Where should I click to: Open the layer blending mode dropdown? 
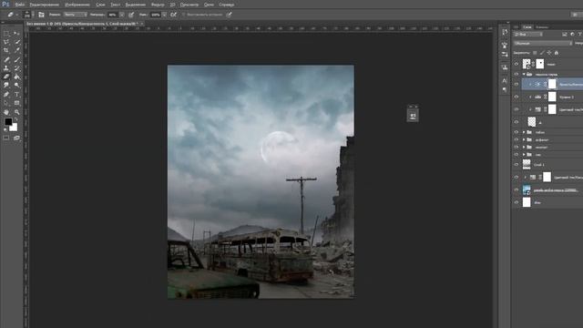point(543,43)
